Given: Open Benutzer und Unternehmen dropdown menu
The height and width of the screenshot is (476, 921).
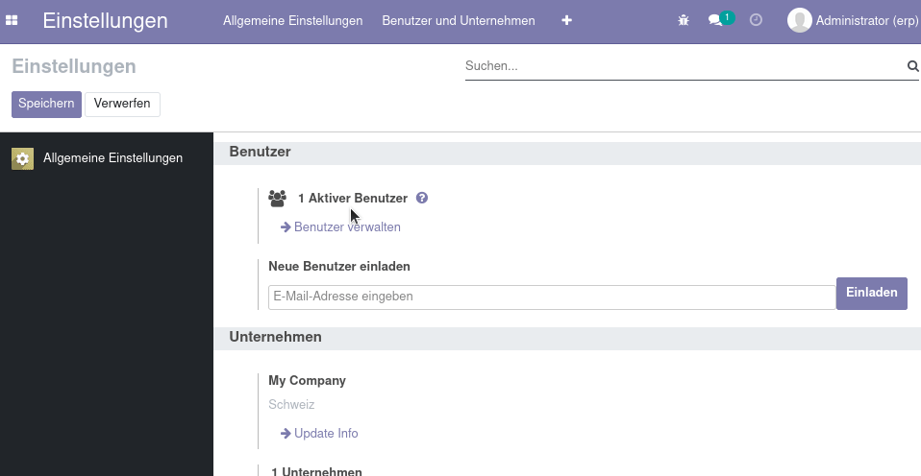Looking at the screenshot, I should point(459,21).
